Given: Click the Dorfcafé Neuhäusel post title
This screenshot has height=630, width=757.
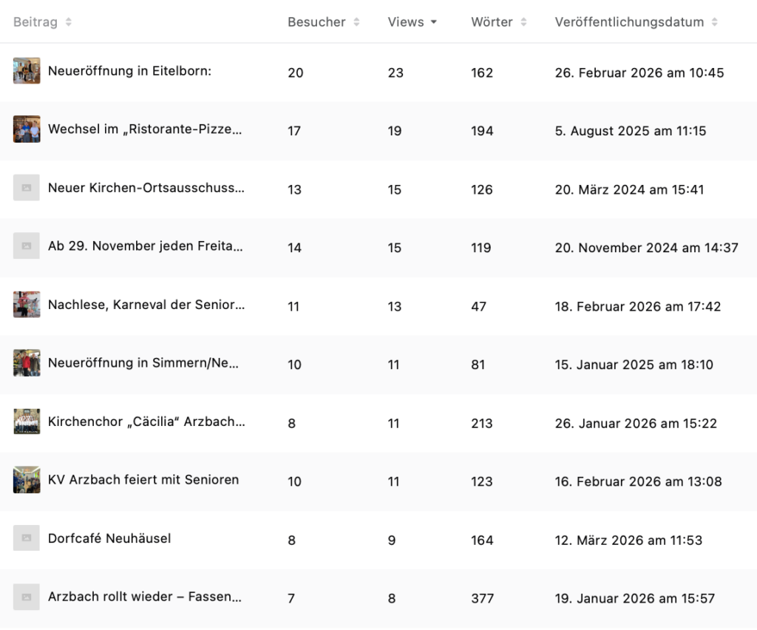Looking at the screenshot, I should click(109, 538).
